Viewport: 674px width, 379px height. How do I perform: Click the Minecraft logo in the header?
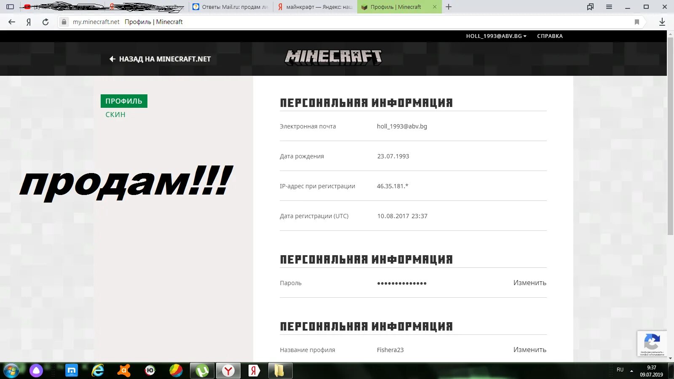click(333, 57)
